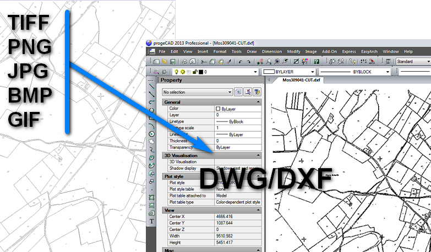This screenshot has height=252, width=431.
Task: Toggle the layer lock padlock icon
Action: (x=195, y=72)
